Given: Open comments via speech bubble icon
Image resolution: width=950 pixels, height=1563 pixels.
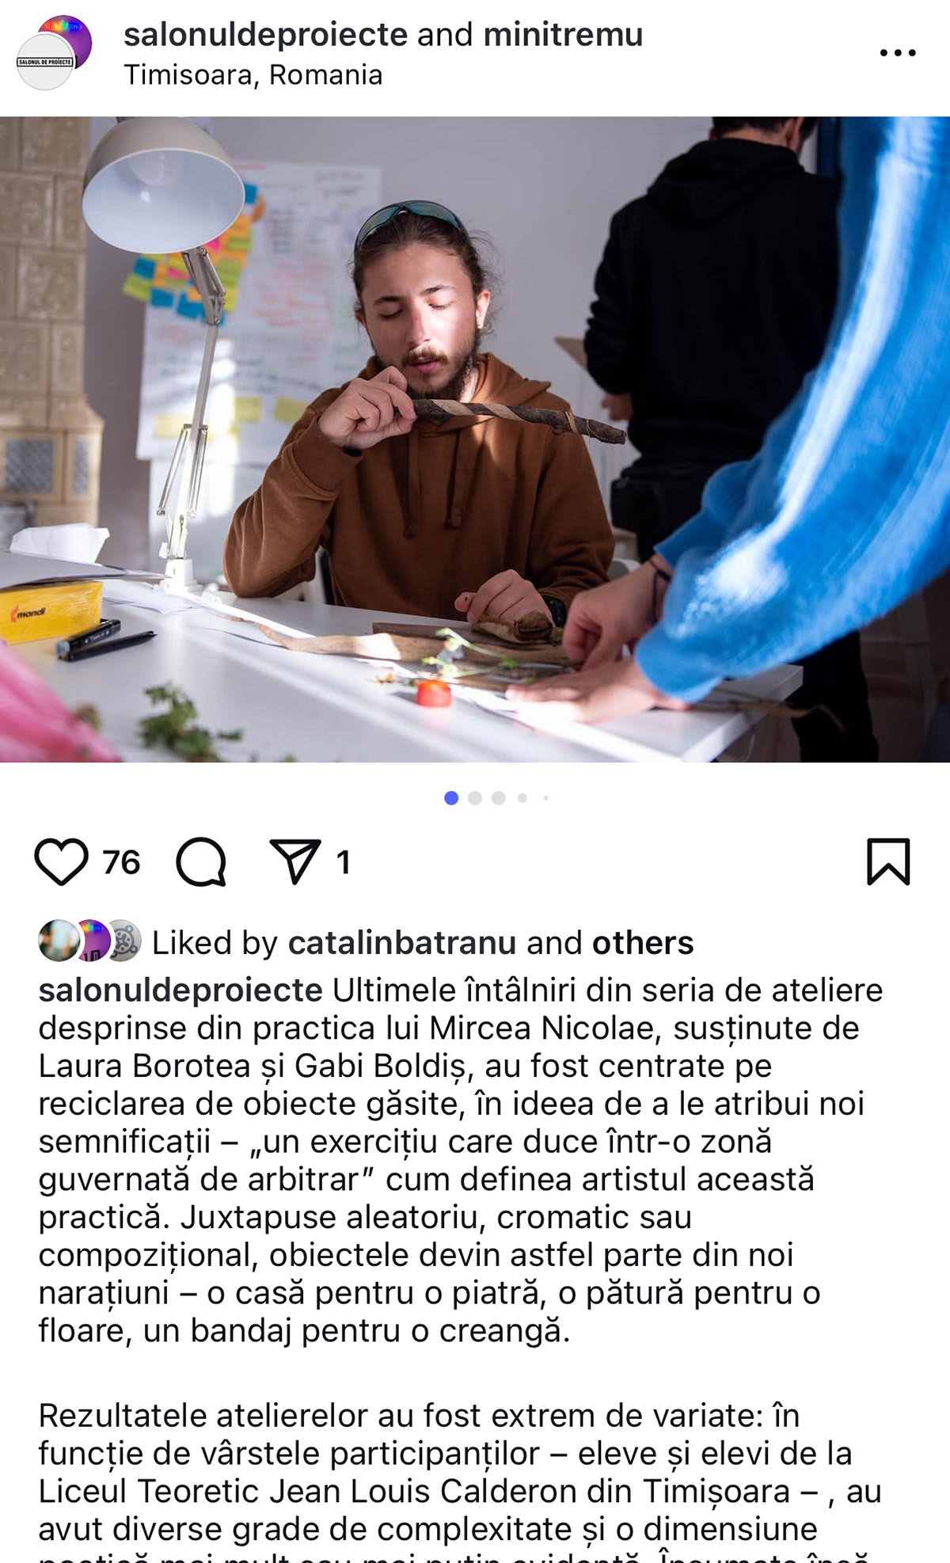Looking at the screenshot, I should tap(201, 861).
